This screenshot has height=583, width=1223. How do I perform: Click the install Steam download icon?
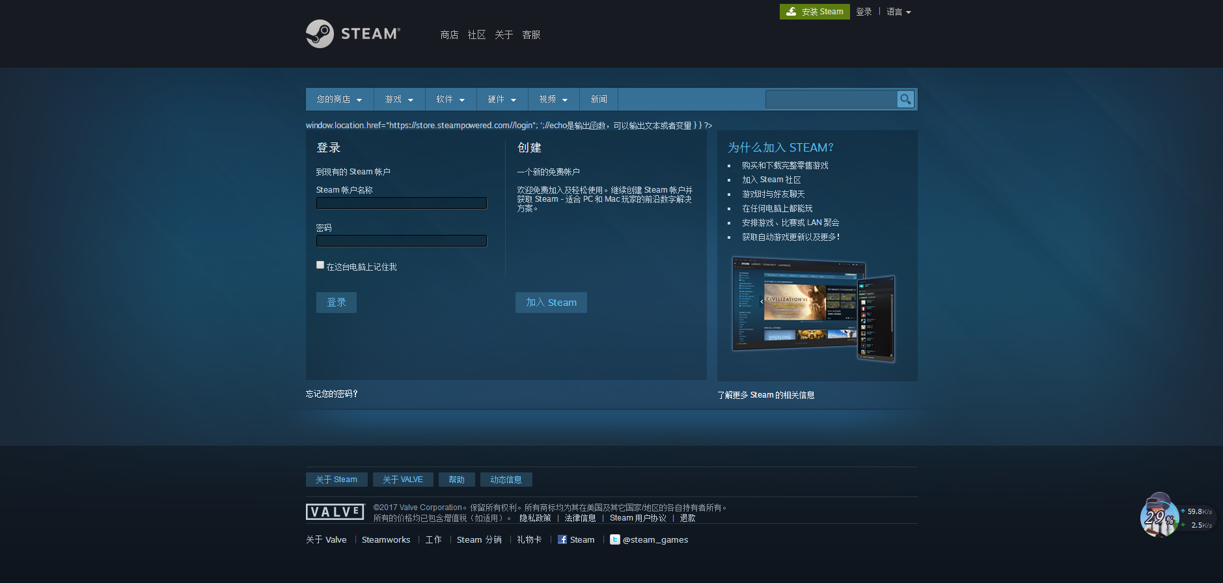tap(791, 12)
